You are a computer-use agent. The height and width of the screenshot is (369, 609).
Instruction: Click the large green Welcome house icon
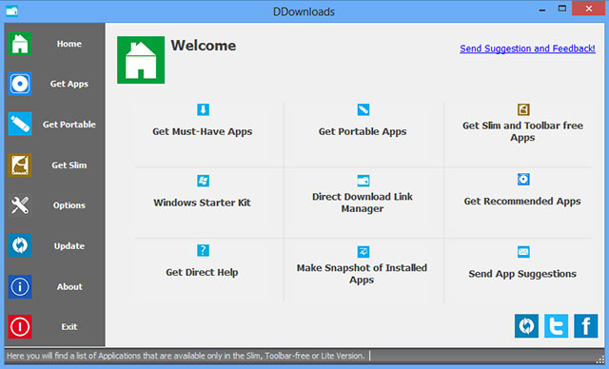point(141,60)
